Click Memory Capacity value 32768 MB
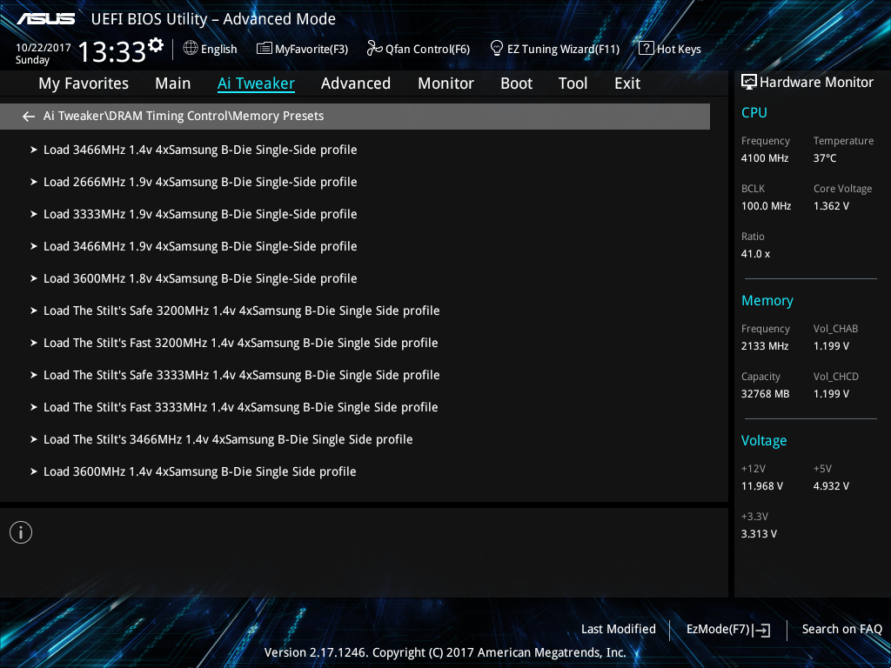This screenshot has width=891, height=668. [x=765, y=394]
